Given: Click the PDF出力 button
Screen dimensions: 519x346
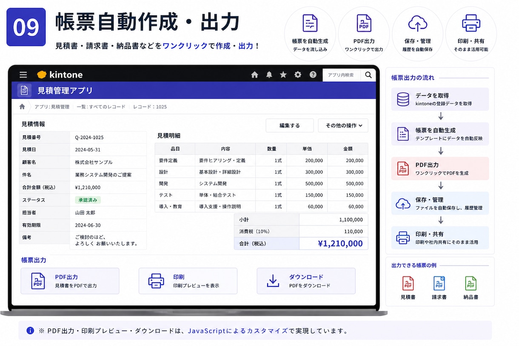Looking at the screenshot, I should 70,281.
